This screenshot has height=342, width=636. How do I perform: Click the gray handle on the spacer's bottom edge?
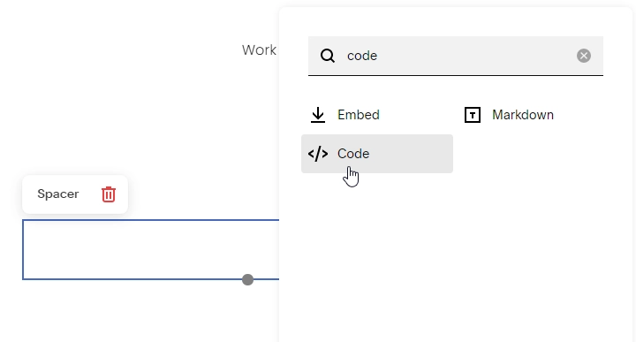pyautogui.click(x=248, y=279)
